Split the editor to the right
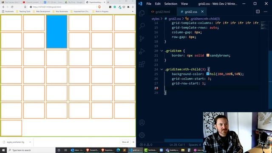The height and width of the screenshot is (153, 272). pos(258,11)
